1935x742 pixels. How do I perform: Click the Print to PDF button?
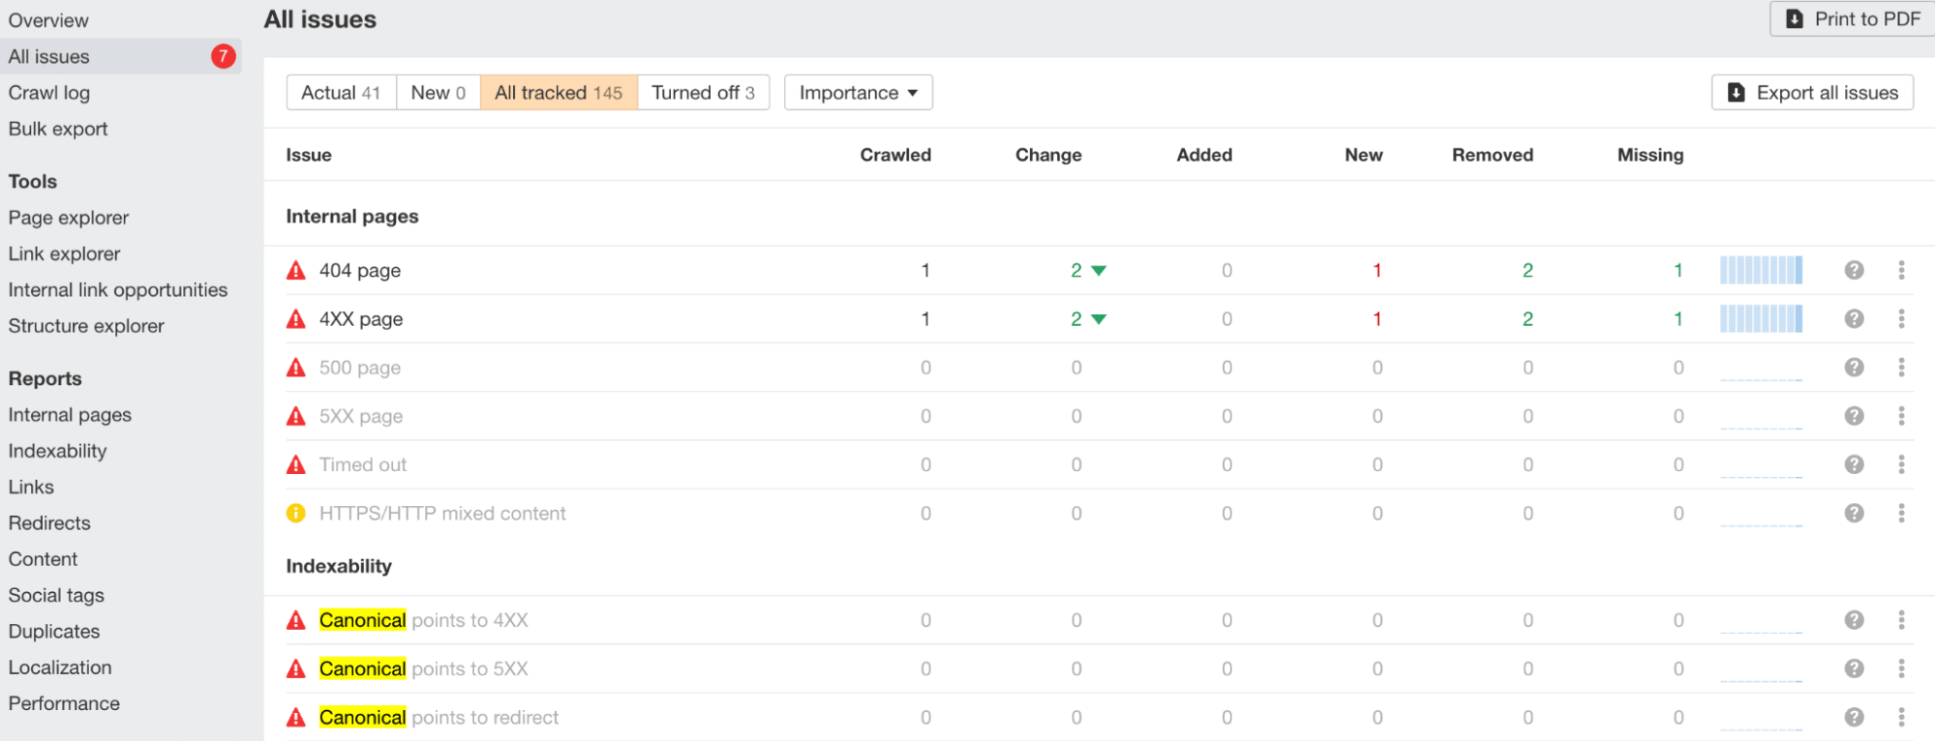[x=1853, y=19]
